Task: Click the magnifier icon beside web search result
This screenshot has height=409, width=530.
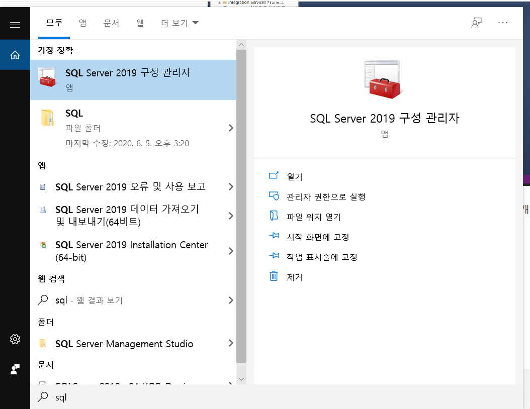Action: 43,300
